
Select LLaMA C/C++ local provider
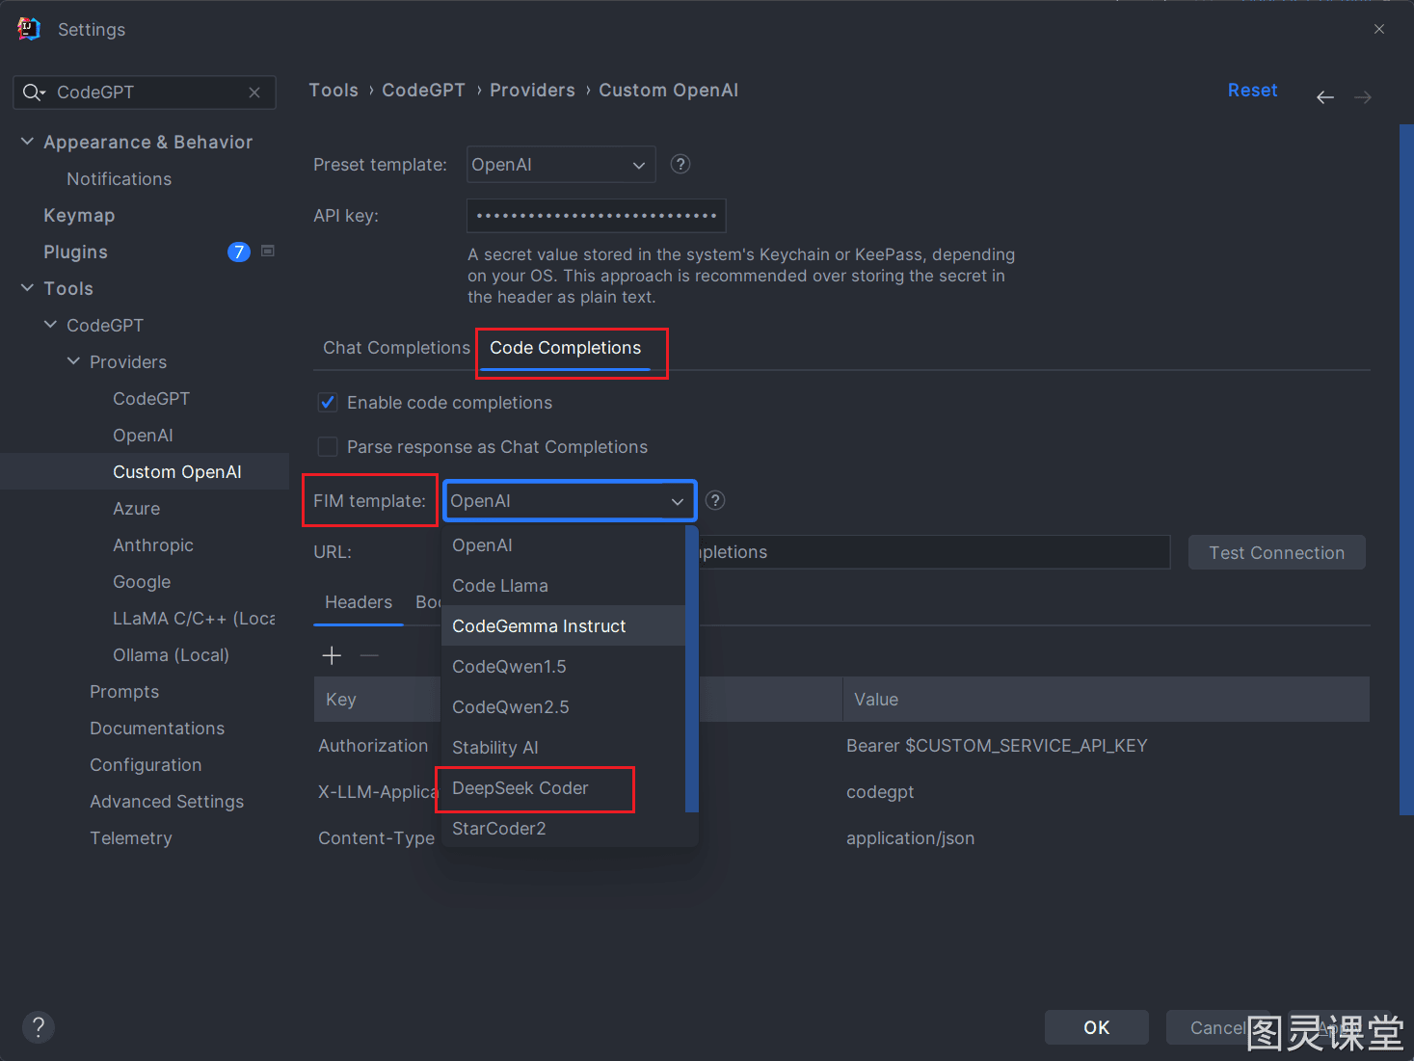pos(194,618)
